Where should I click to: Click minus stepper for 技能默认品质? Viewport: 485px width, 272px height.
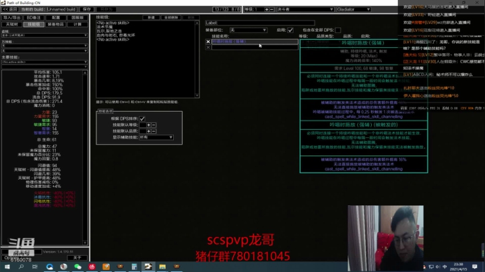(154, 131)
